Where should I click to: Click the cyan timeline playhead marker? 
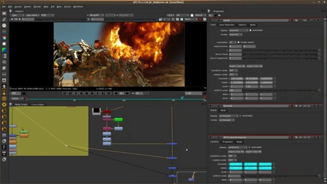click(x=182, y=98)
